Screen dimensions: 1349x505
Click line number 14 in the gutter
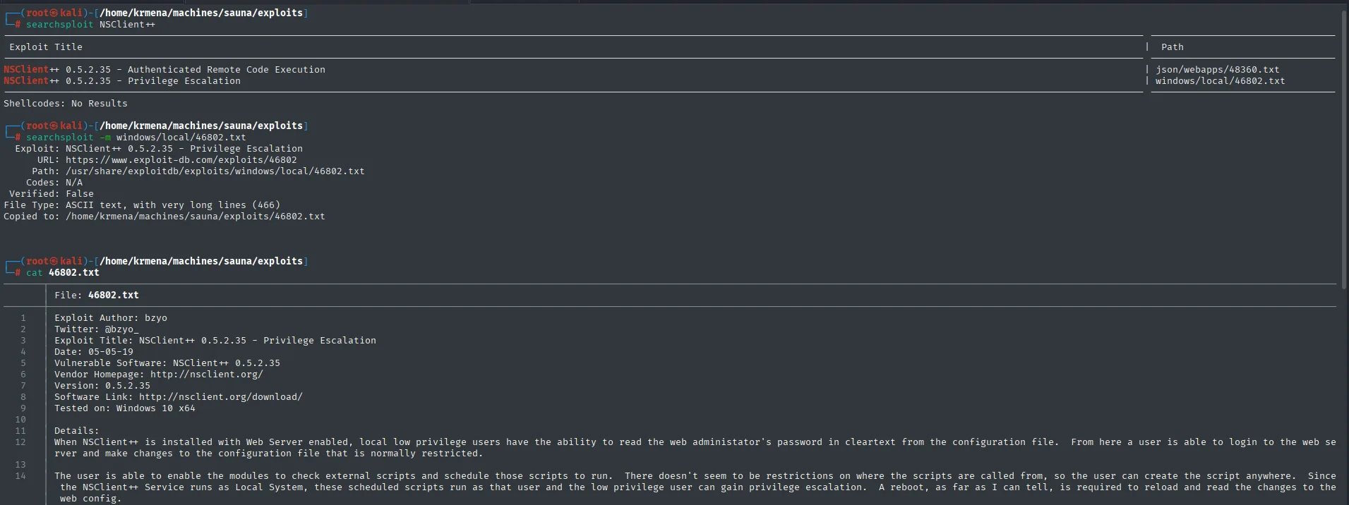[x=20, y=476]
